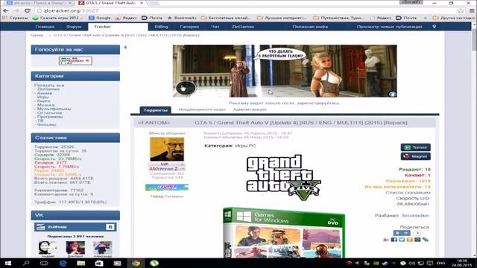Click the vote counter banner under 'Голосуйте за нас'
Image resolution: width=477 pixels, height=268 pixels.
(75, 61)
